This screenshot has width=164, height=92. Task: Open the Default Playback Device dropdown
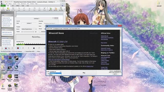click(29, 29)
